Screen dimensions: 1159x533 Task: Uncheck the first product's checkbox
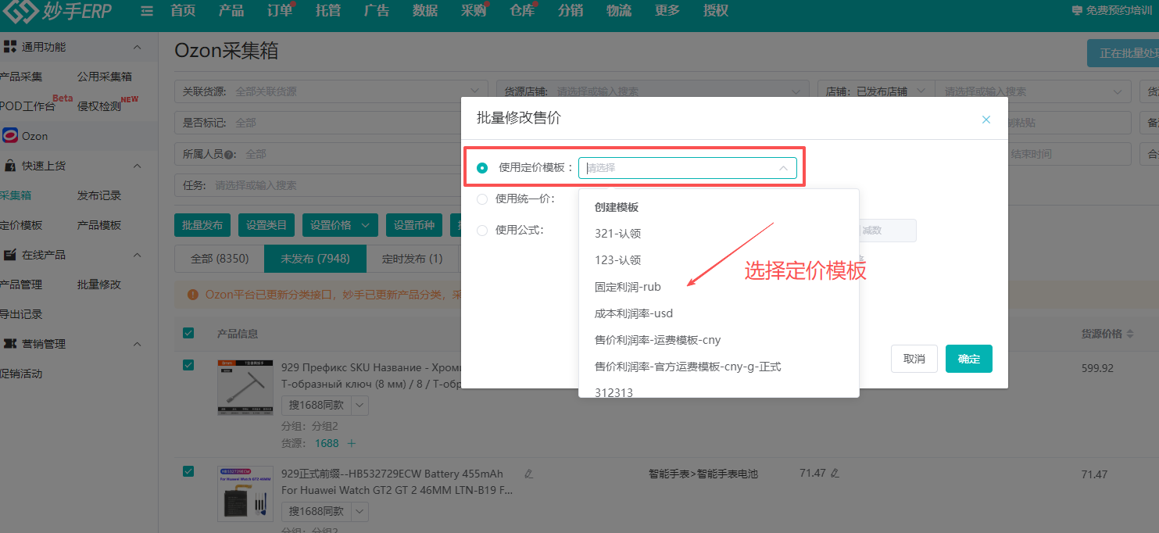click(188, 365)
